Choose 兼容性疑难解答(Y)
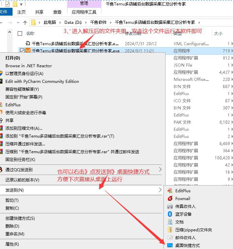Image resolution: width=233 pixels, height=249 pixels. pos(22,89)
